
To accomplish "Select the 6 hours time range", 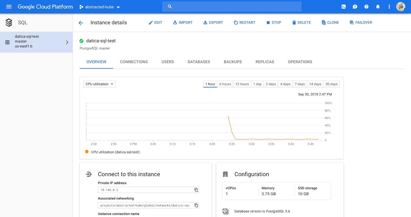I will (x=225, y=84).
